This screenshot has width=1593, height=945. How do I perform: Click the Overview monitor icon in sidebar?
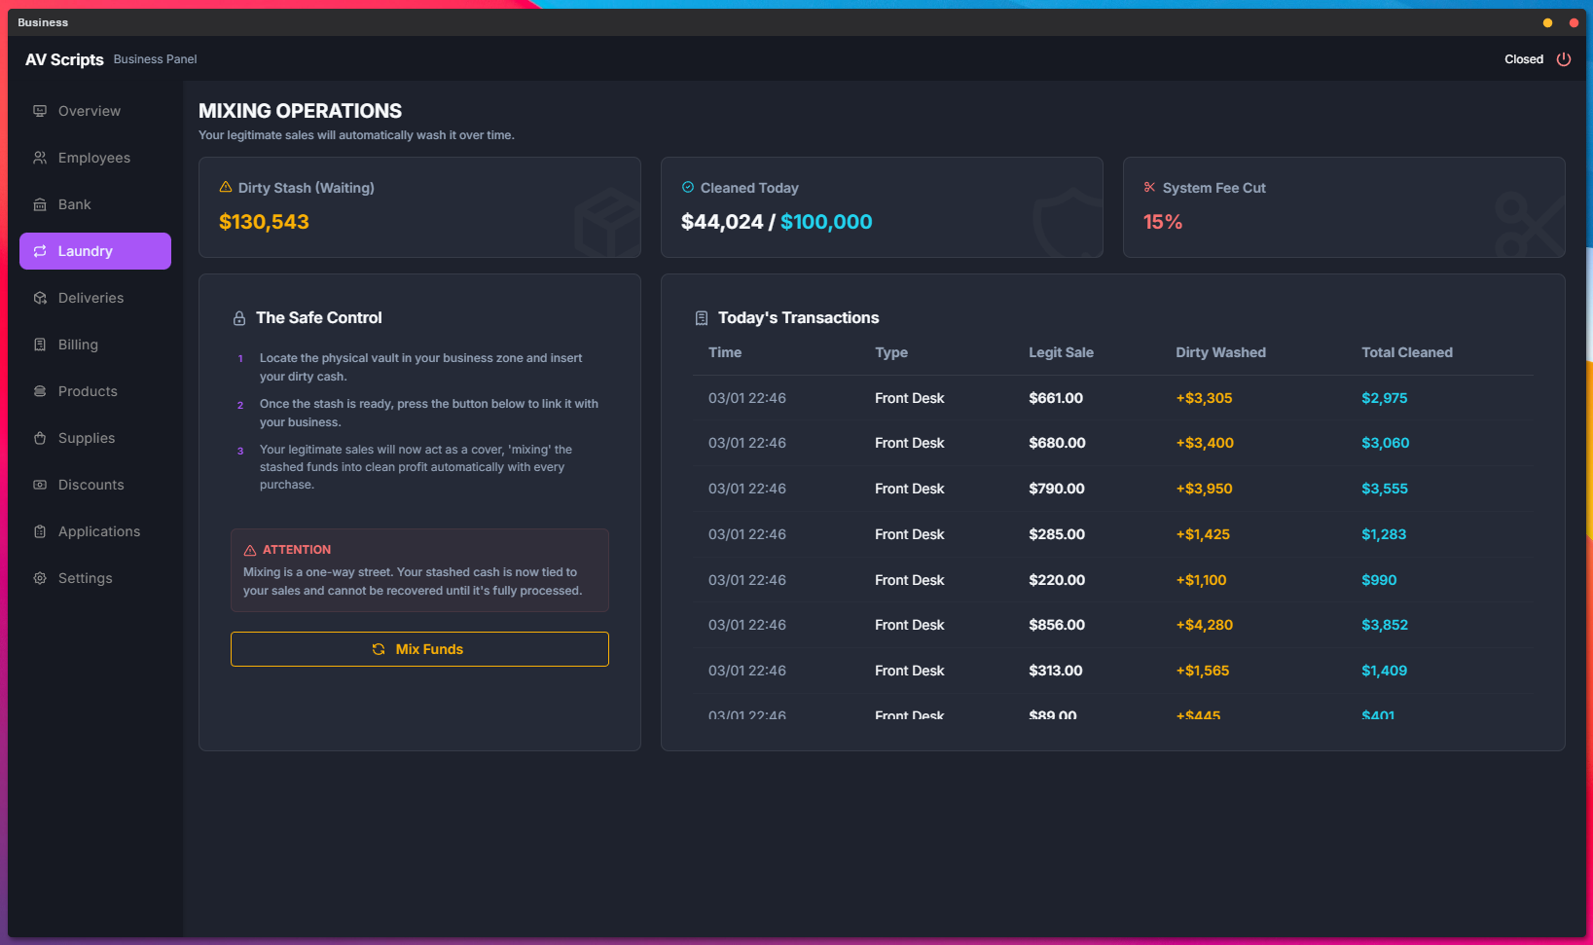tap(40, 111)
